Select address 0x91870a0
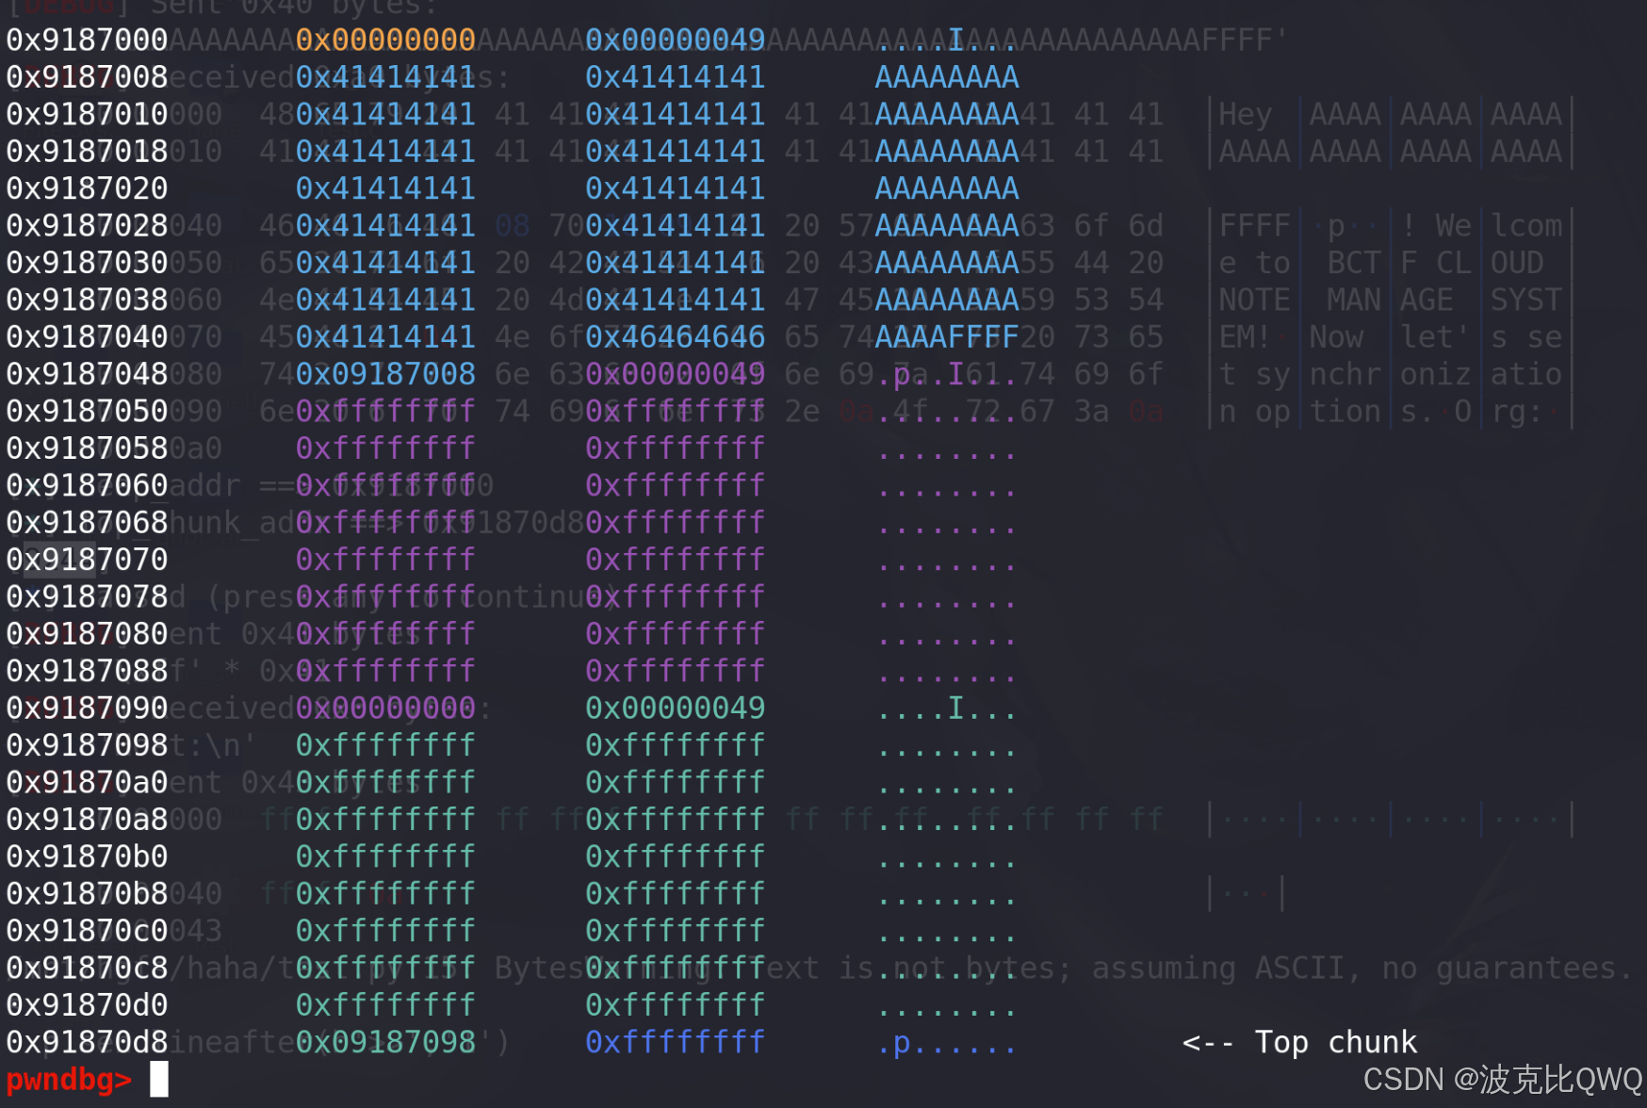1647x1108 pixels. point(87,782)
